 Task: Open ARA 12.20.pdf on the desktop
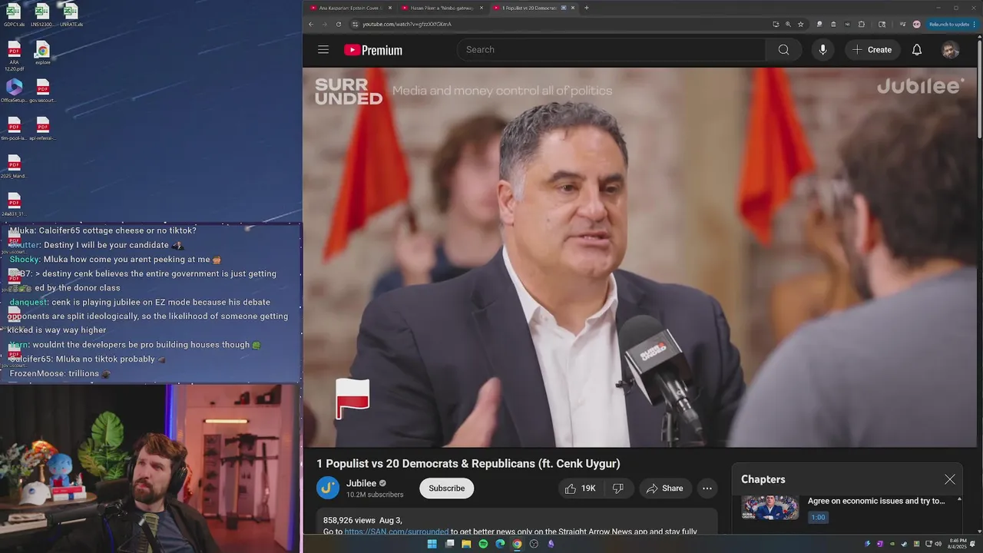14,57
